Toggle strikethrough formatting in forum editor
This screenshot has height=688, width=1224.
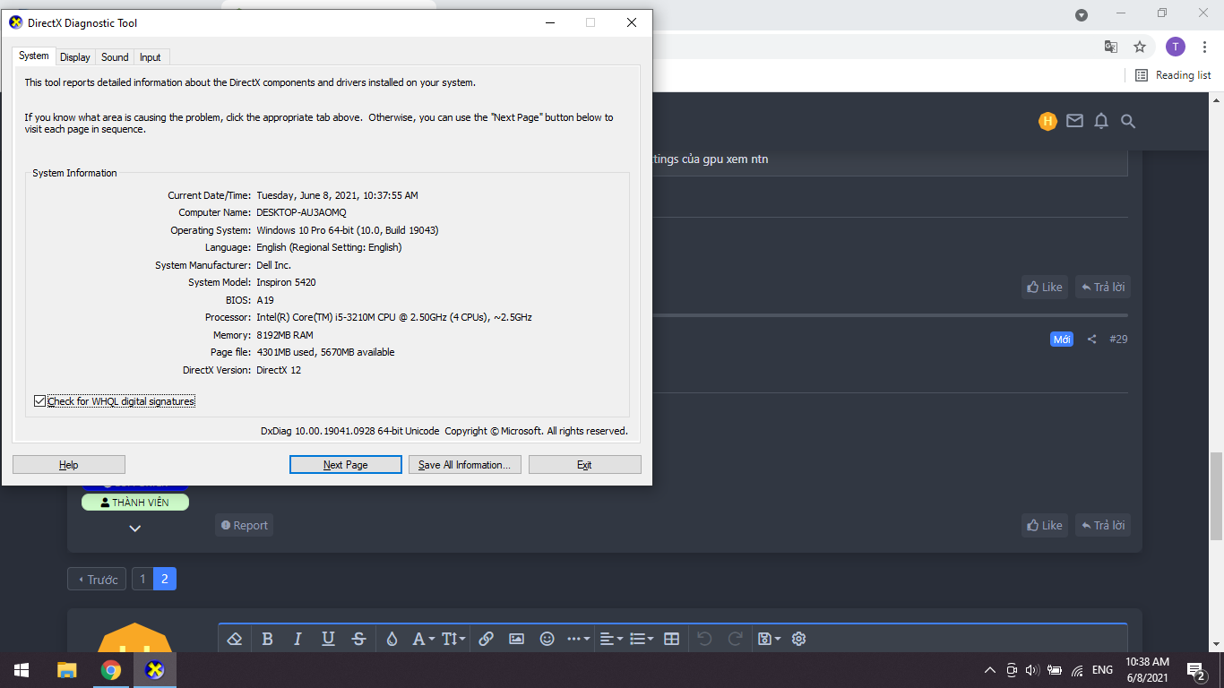(x=358, y=639)
